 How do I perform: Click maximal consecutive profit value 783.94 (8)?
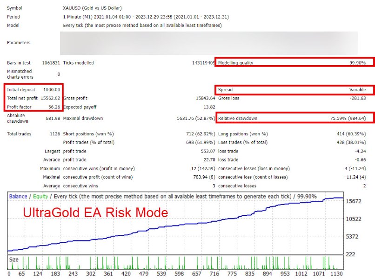click(204, 177)
